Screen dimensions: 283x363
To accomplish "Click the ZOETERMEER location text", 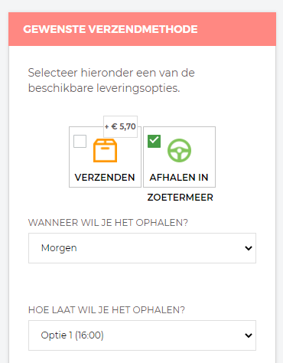I will (x=180, y=198).
